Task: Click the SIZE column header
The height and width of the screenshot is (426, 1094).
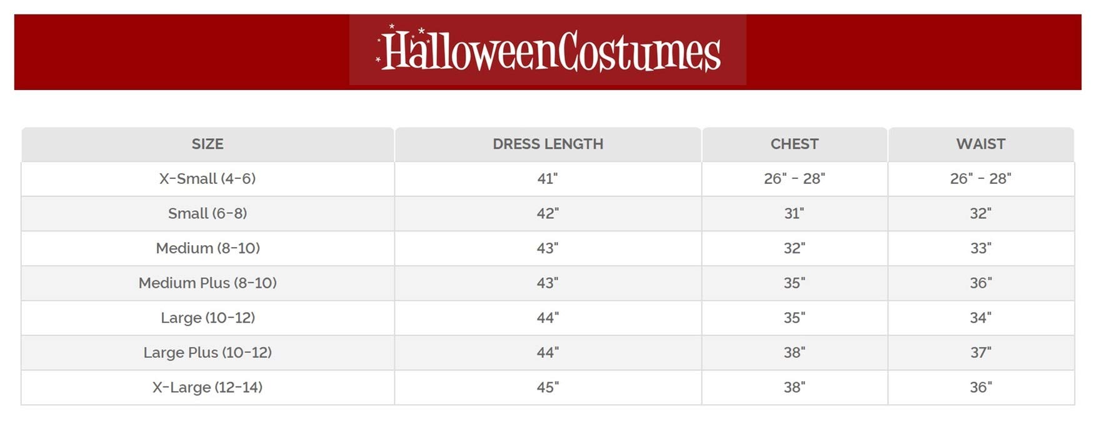Action: 208,145
